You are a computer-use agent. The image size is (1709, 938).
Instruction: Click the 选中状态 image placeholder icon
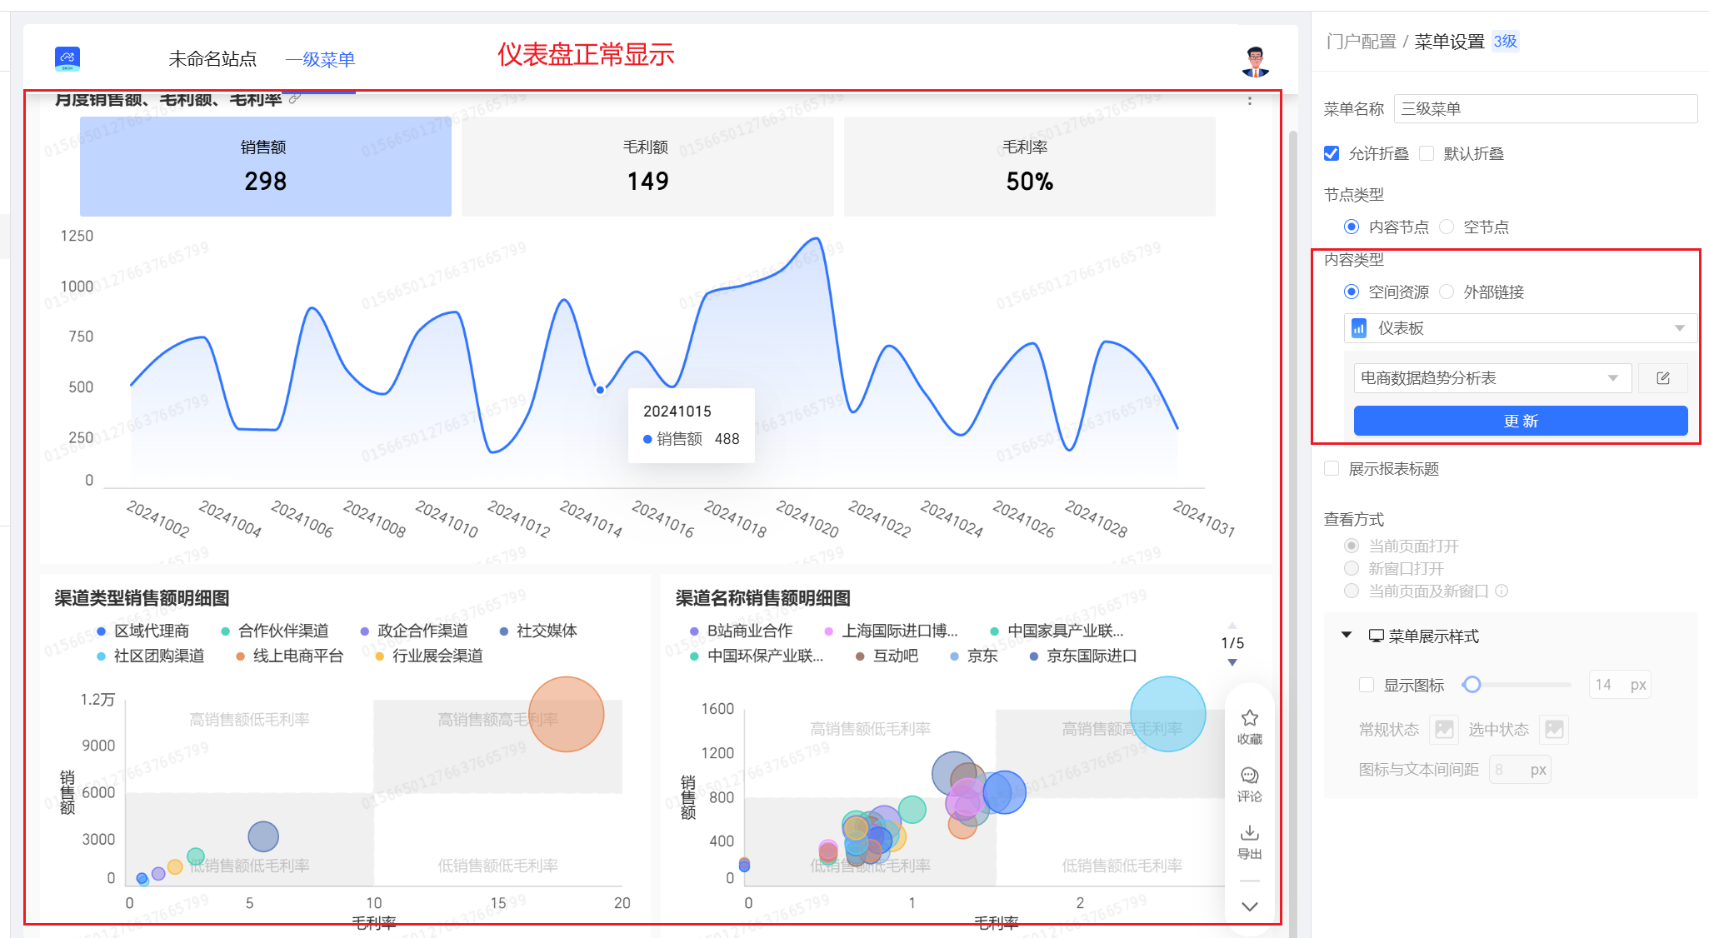tap(1553, 730)
